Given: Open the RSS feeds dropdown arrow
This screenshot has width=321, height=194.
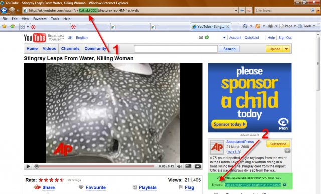Looking at the screenshot, I should 264,26.
